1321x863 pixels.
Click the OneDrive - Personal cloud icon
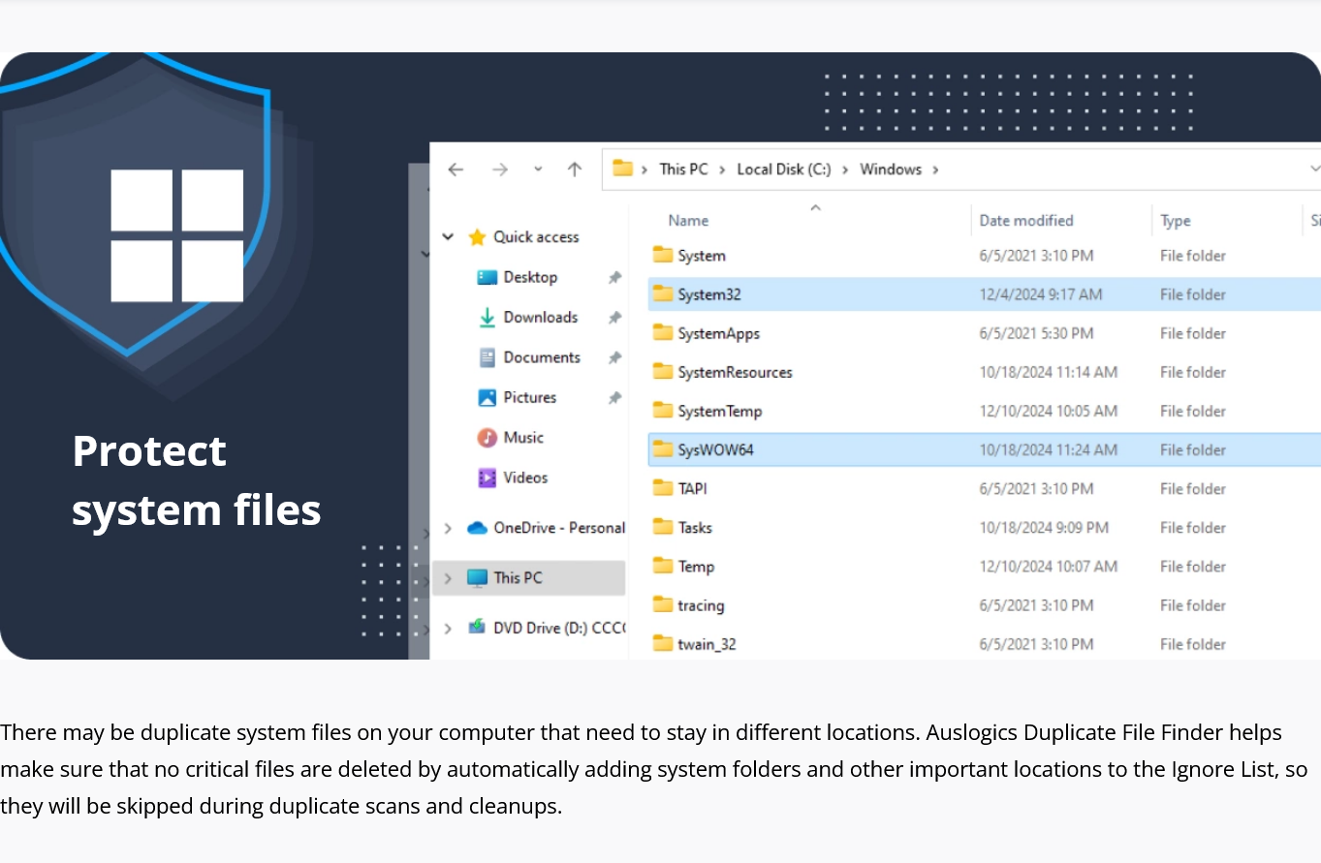pyautogui.click(x=476, y=528)
